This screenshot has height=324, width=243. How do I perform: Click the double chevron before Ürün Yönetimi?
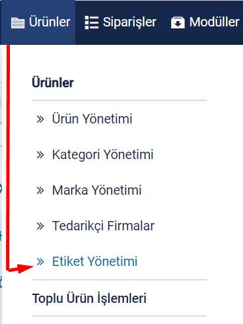click(40, 119)
